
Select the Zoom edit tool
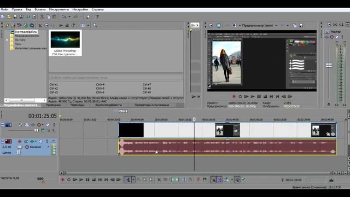(151, 179)
